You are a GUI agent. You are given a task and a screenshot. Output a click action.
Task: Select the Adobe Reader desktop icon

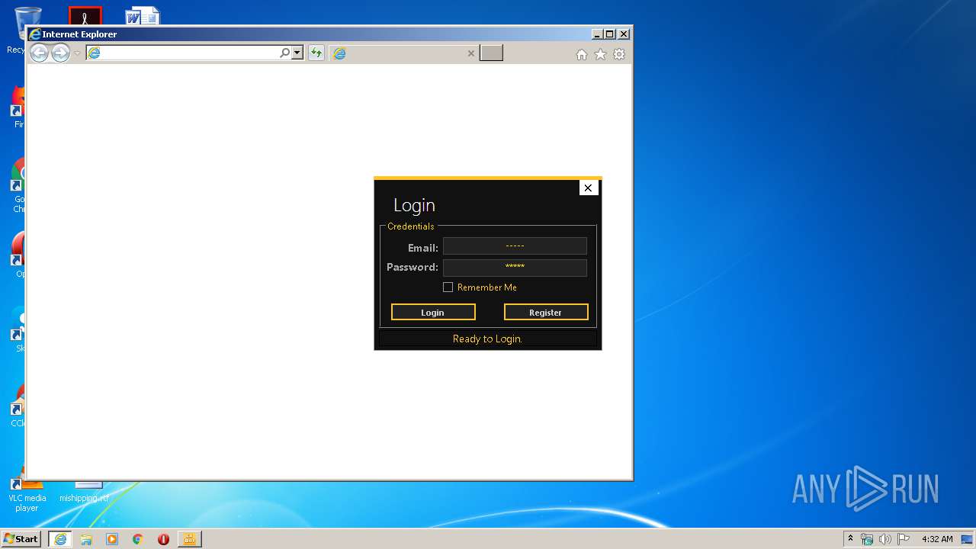(85, 15)
